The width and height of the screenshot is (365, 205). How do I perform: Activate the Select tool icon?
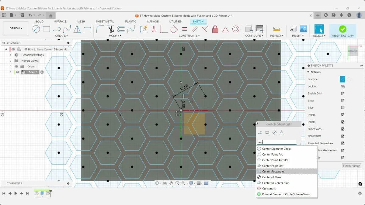click(x=319, y=29)
